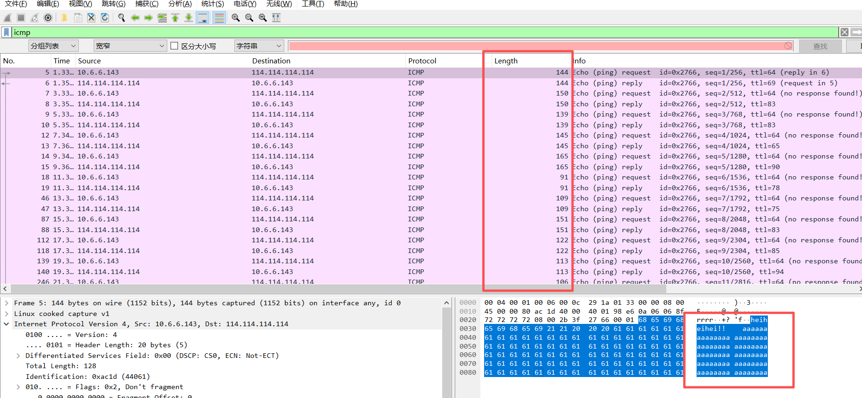This screenshot has height=398, width=862.
Task: Apply the display filter arrow button
Action: (x=856, y=32)
